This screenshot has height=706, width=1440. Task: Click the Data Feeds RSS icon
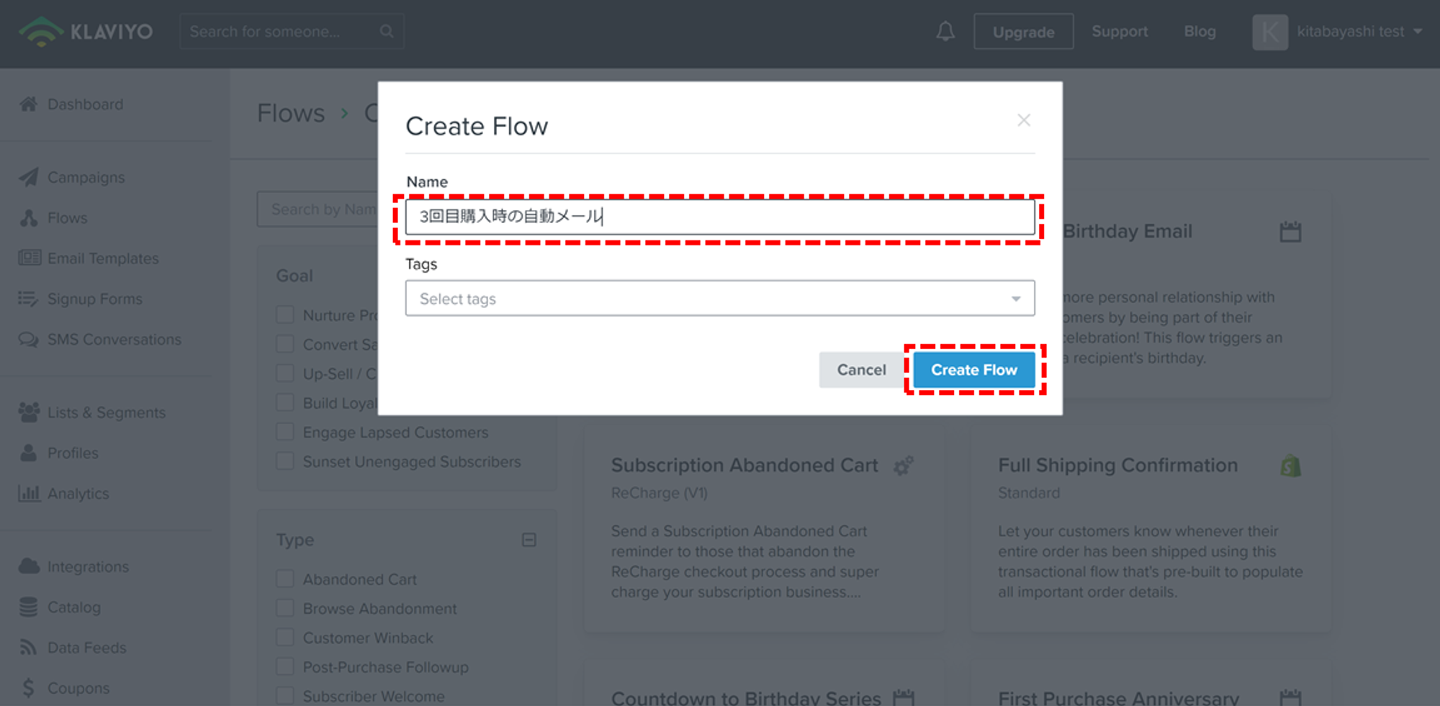click(x=29, y=648)
